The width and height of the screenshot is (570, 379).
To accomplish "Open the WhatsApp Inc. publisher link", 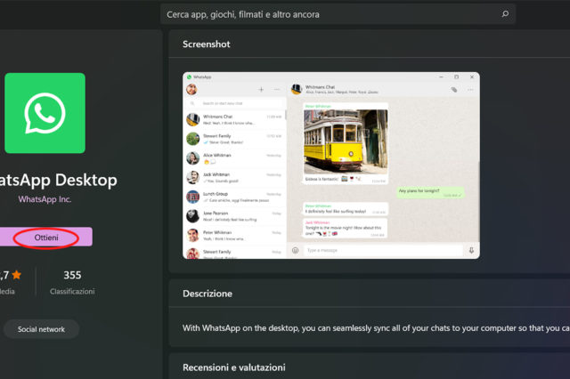I will (x=45, y=199).
